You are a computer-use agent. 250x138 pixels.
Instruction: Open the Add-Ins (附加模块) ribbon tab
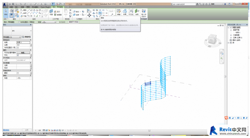(35, 7)
